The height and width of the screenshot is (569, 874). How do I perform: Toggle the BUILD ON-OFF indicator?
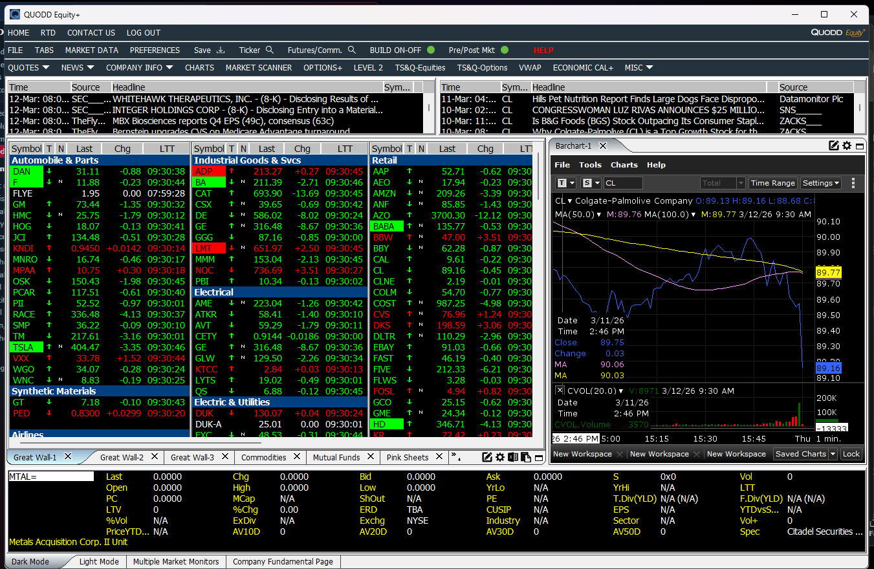coord(431,50)
